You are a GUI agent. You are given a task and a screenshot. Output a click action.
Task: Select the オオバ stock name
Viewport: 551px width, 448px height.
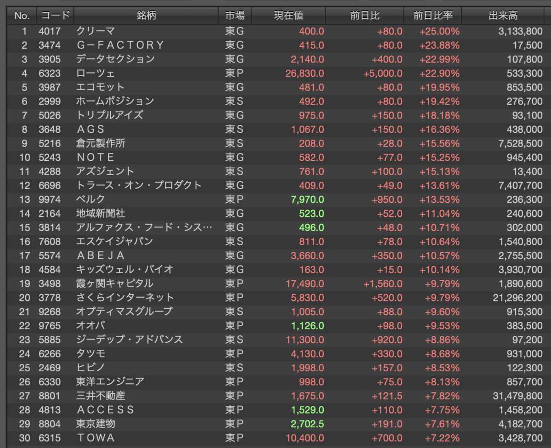click(x=90, y=326)
